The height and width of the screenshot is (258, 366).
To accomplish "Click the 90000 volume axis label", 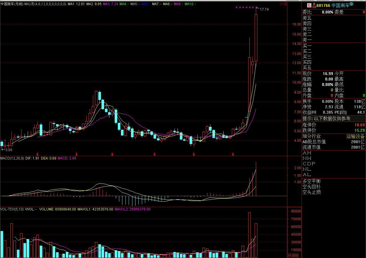I will [x=296, y=211].
